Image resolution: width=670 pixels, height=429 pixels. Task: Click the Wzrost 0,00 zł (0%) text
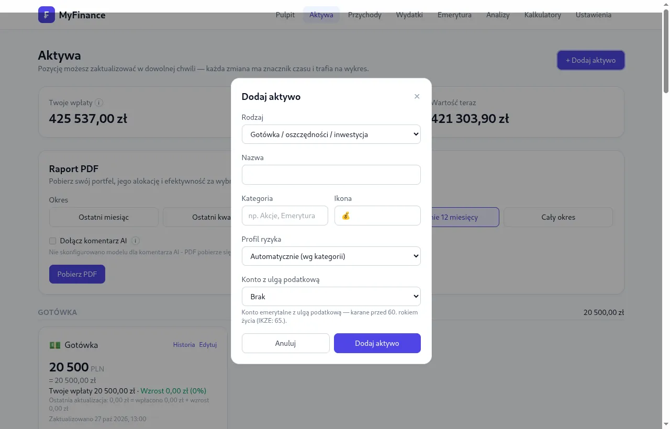point(173,391)
